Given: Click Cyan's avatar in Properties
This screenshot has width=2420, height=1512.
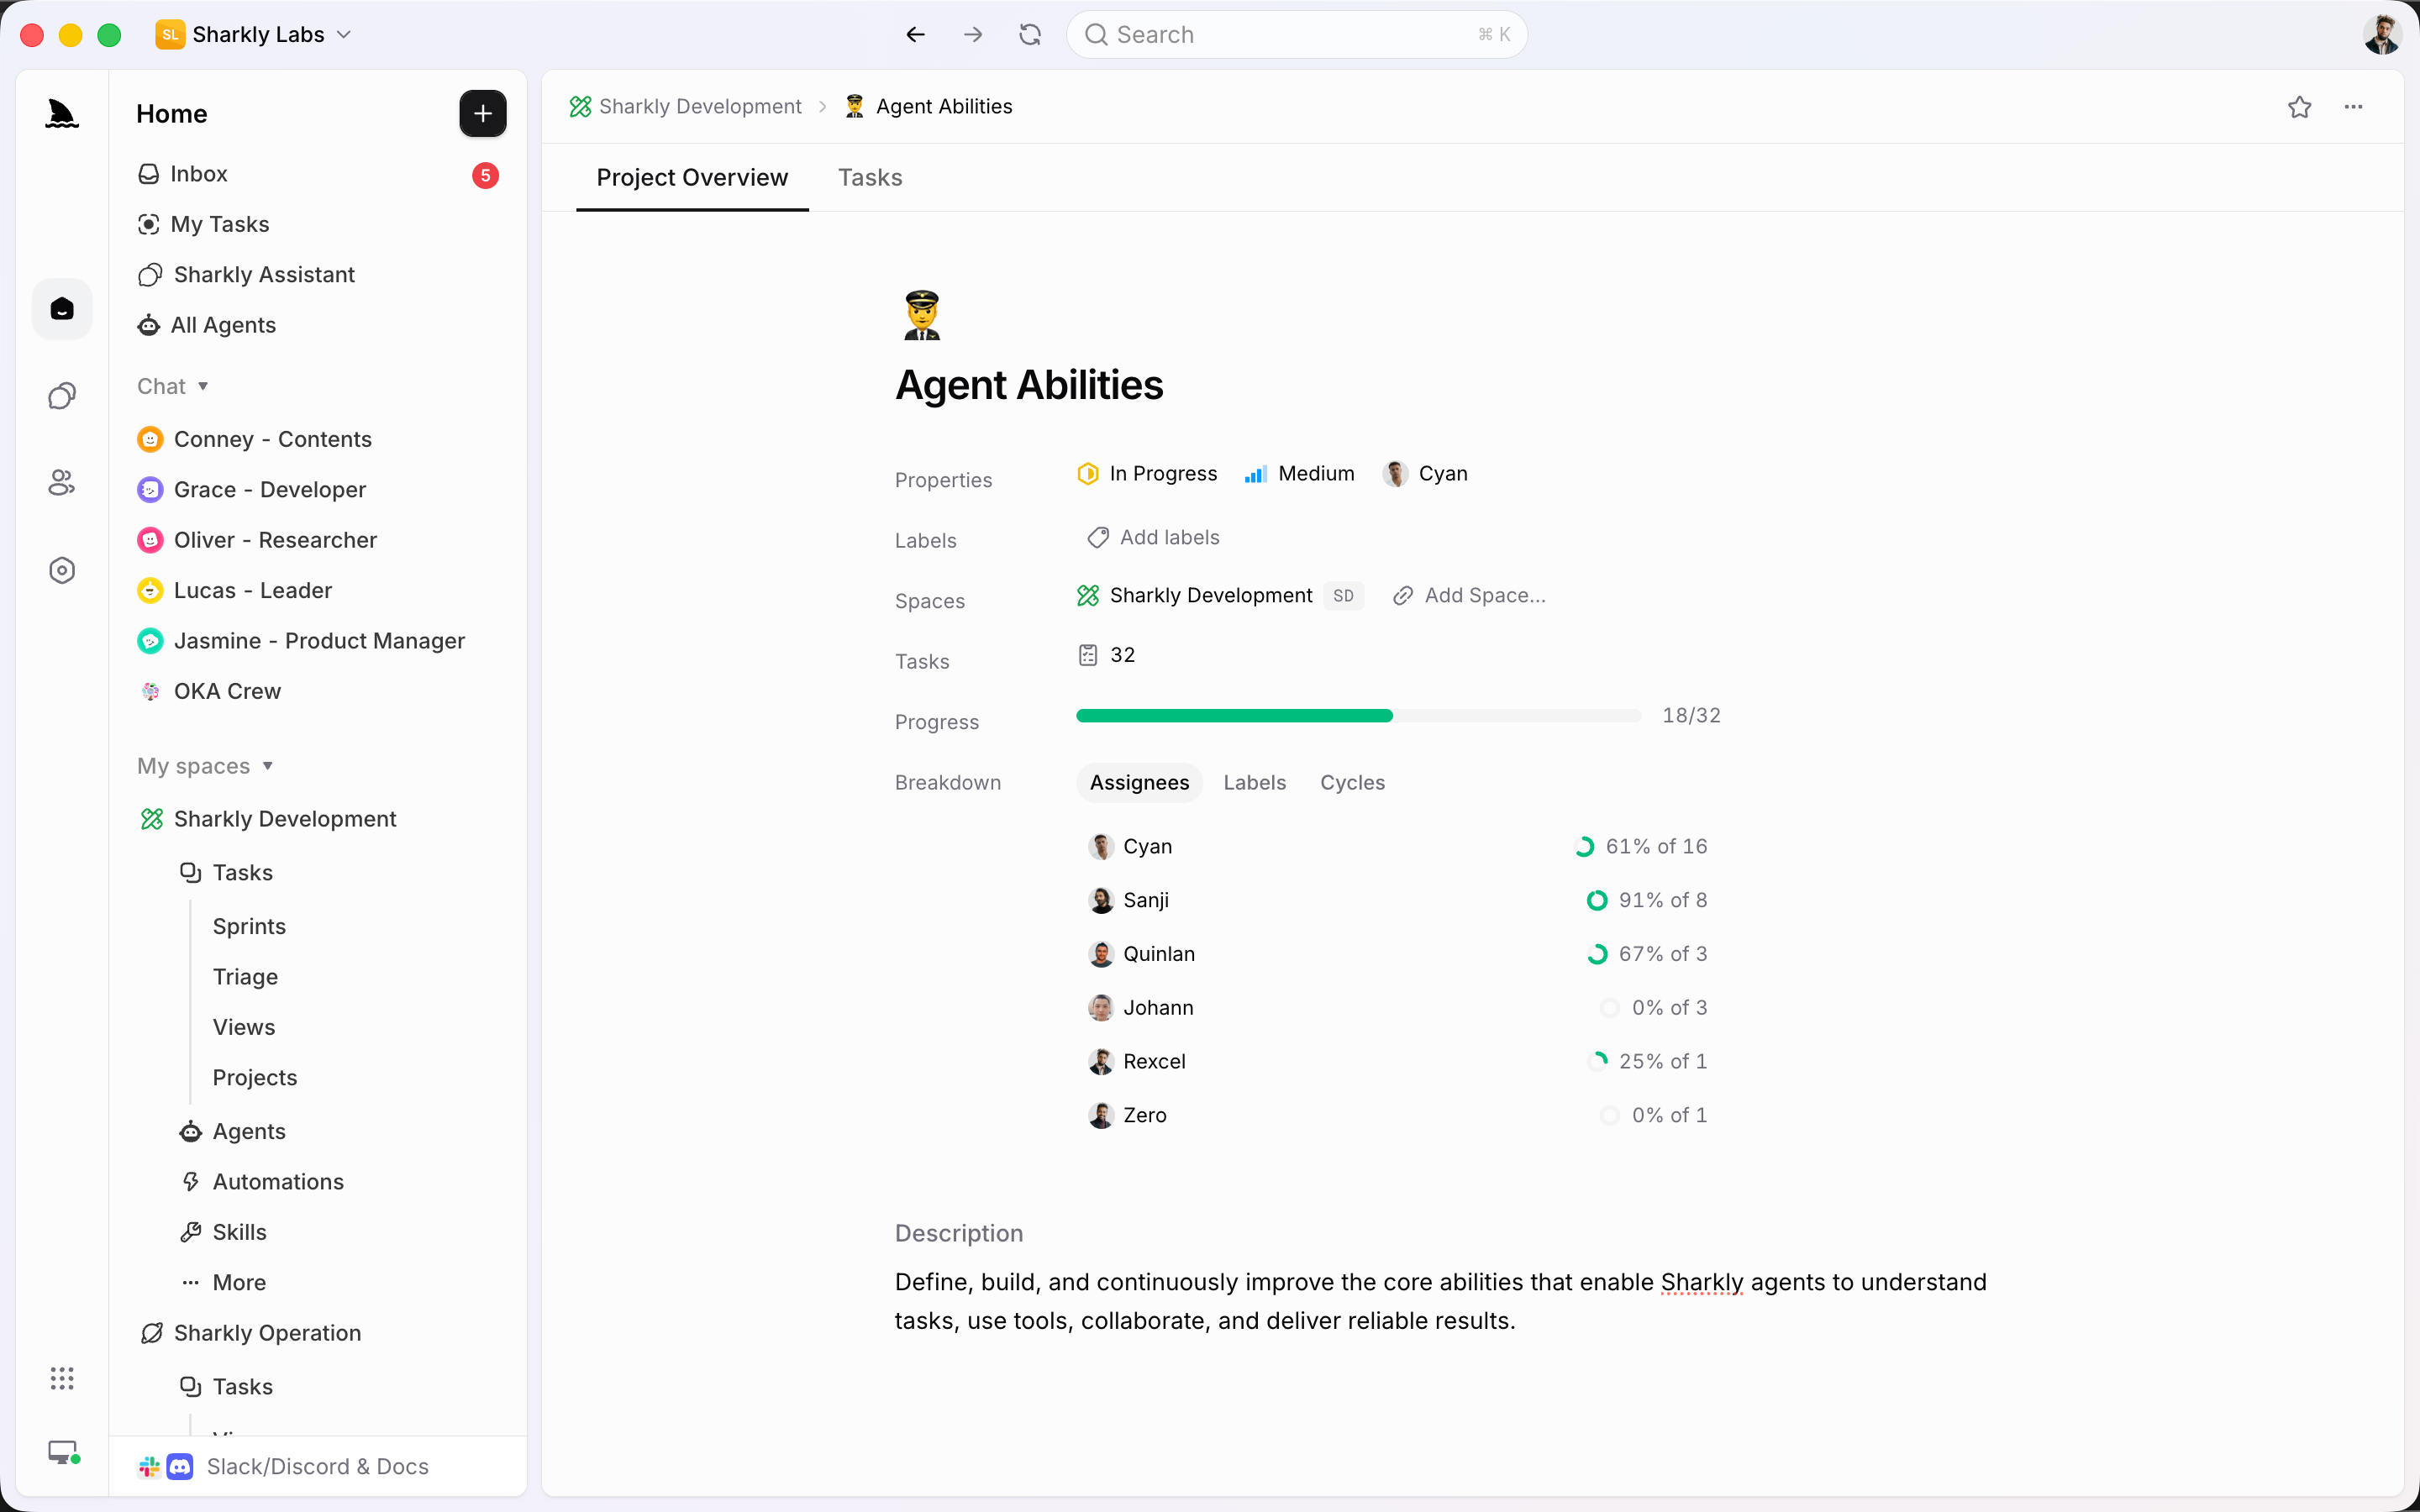Looking at the screenshot, I should click(x=1396, y=474).
